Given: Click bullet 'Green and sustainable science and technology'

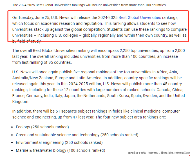Looking at the screenshot, I should tap(77, 135).
